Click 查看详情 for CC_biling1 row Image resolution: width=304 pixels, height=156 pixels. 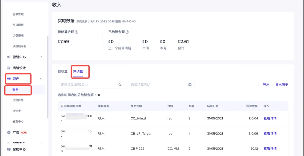tap(270, 118)
